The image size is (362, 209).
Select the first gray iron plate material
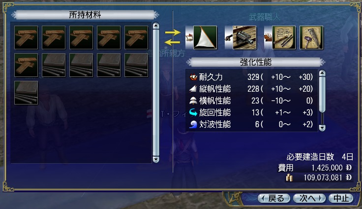(x=54, y=65)
